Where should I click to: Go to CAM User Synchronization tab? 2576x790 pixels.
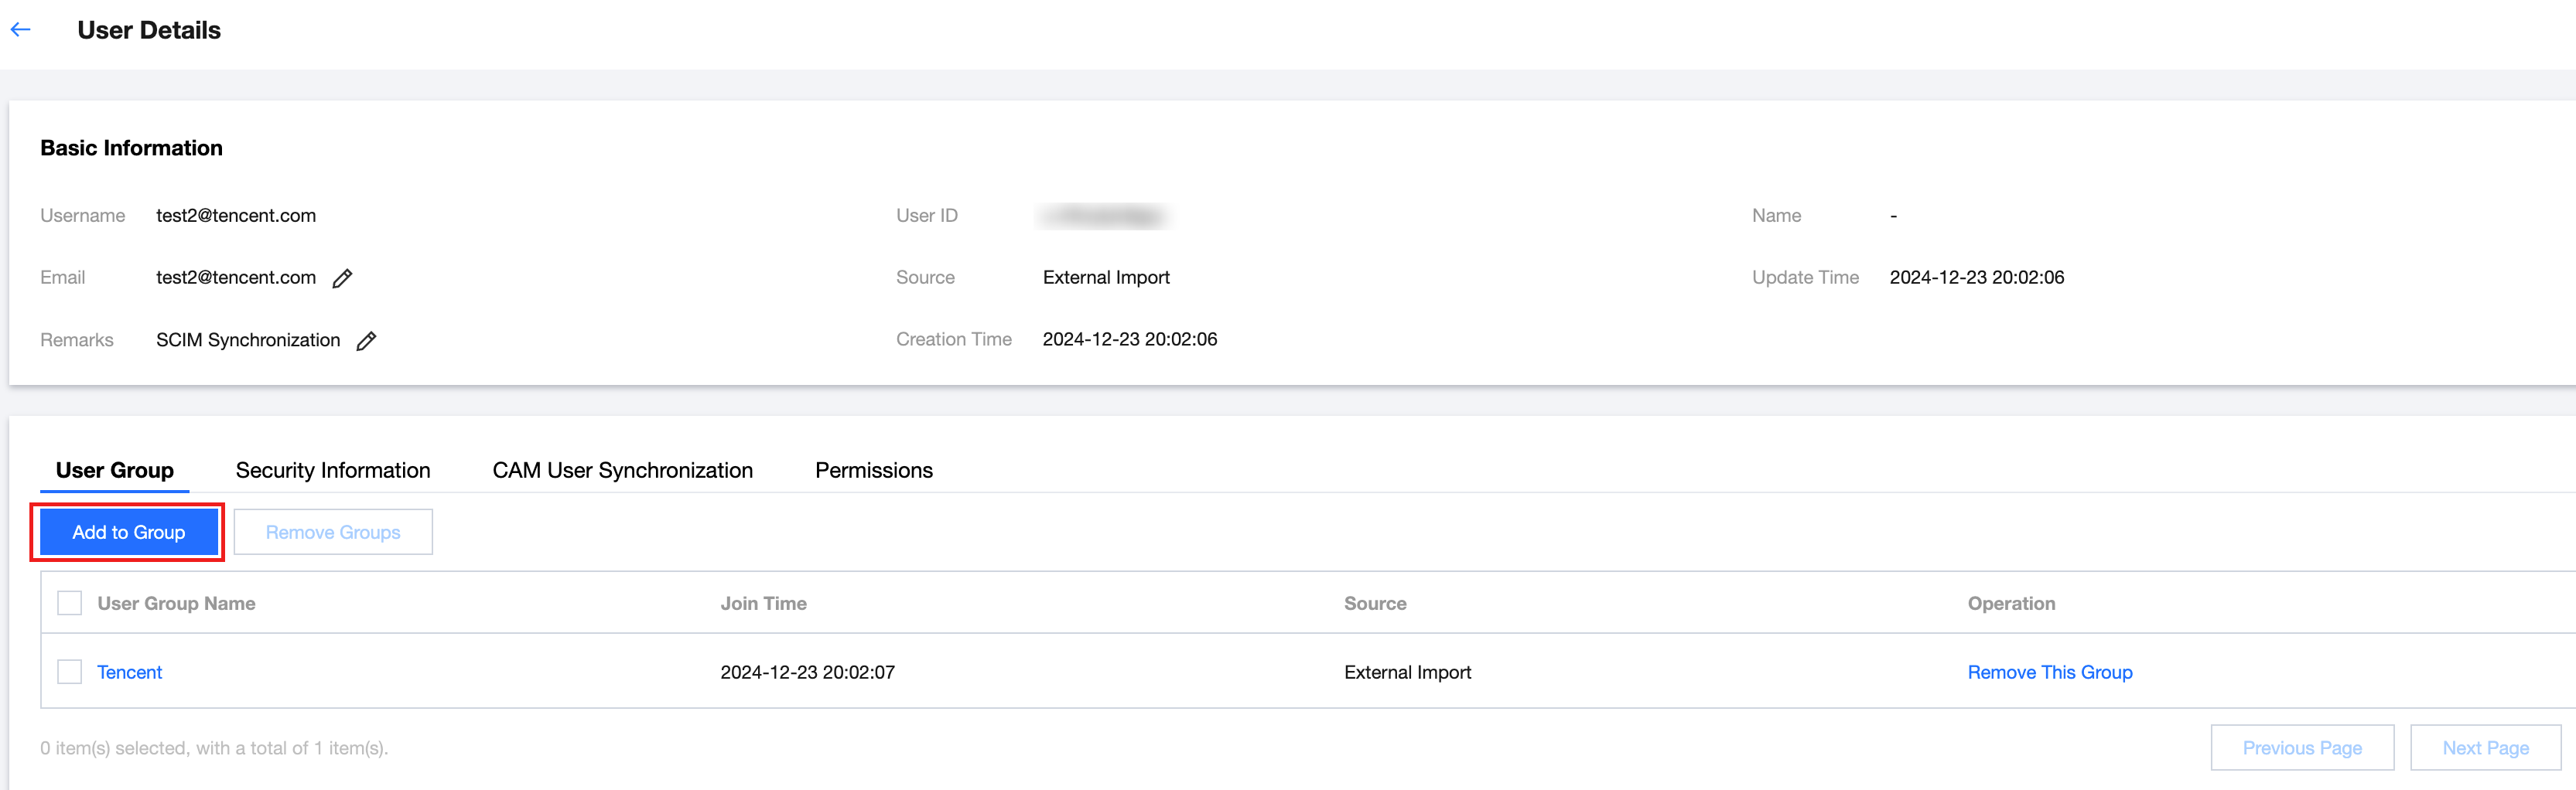tap(622, 471)
